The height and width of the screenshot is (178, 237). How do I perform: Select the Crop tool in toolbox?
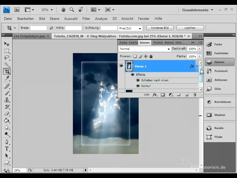click(7, 71)
